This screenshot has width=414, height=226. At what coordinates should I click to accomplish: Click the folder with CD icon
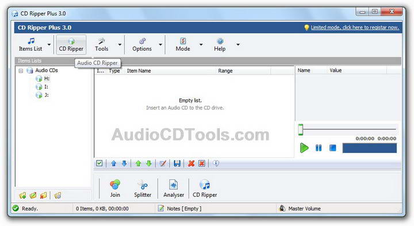coord(57,196)
